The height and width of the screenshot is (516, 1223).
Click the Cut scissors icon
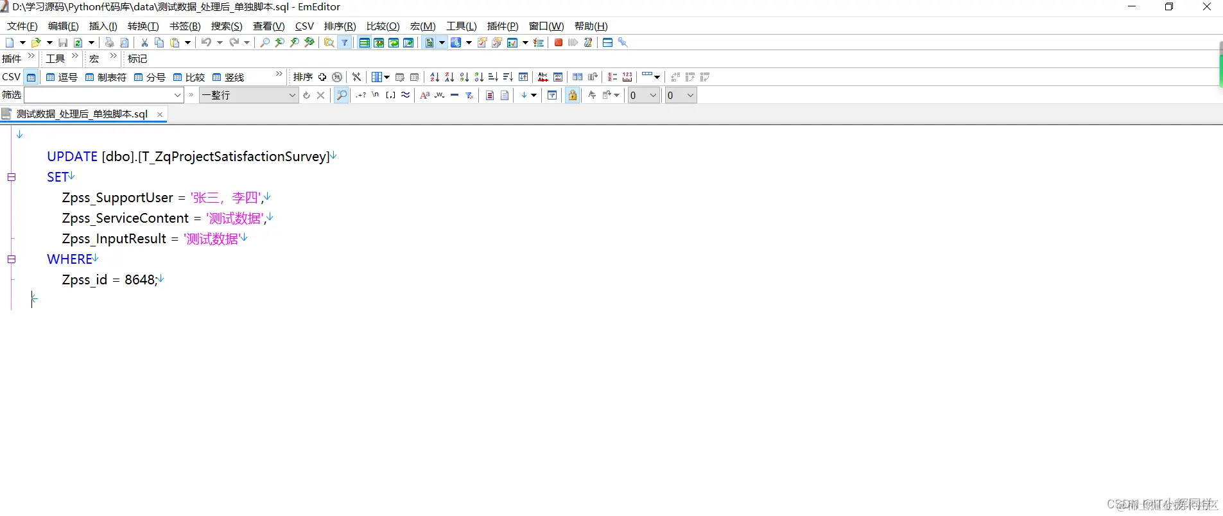[x=144, y=42]
